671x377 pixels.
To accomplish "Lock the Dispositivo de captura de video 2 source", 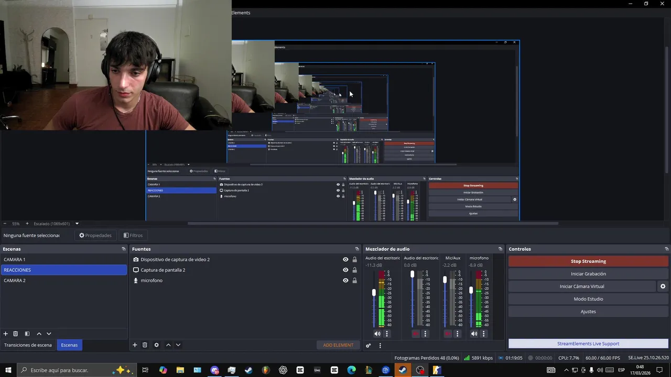I will click(354, 259).
